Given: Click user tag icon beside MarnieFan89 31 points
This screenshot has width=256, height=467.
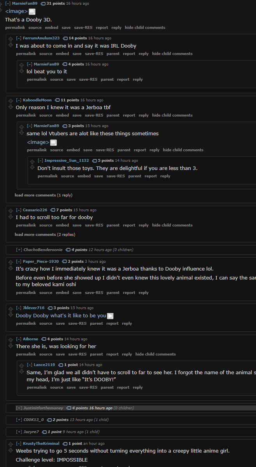Looking at the screenshot, I should tap(43, 3).
